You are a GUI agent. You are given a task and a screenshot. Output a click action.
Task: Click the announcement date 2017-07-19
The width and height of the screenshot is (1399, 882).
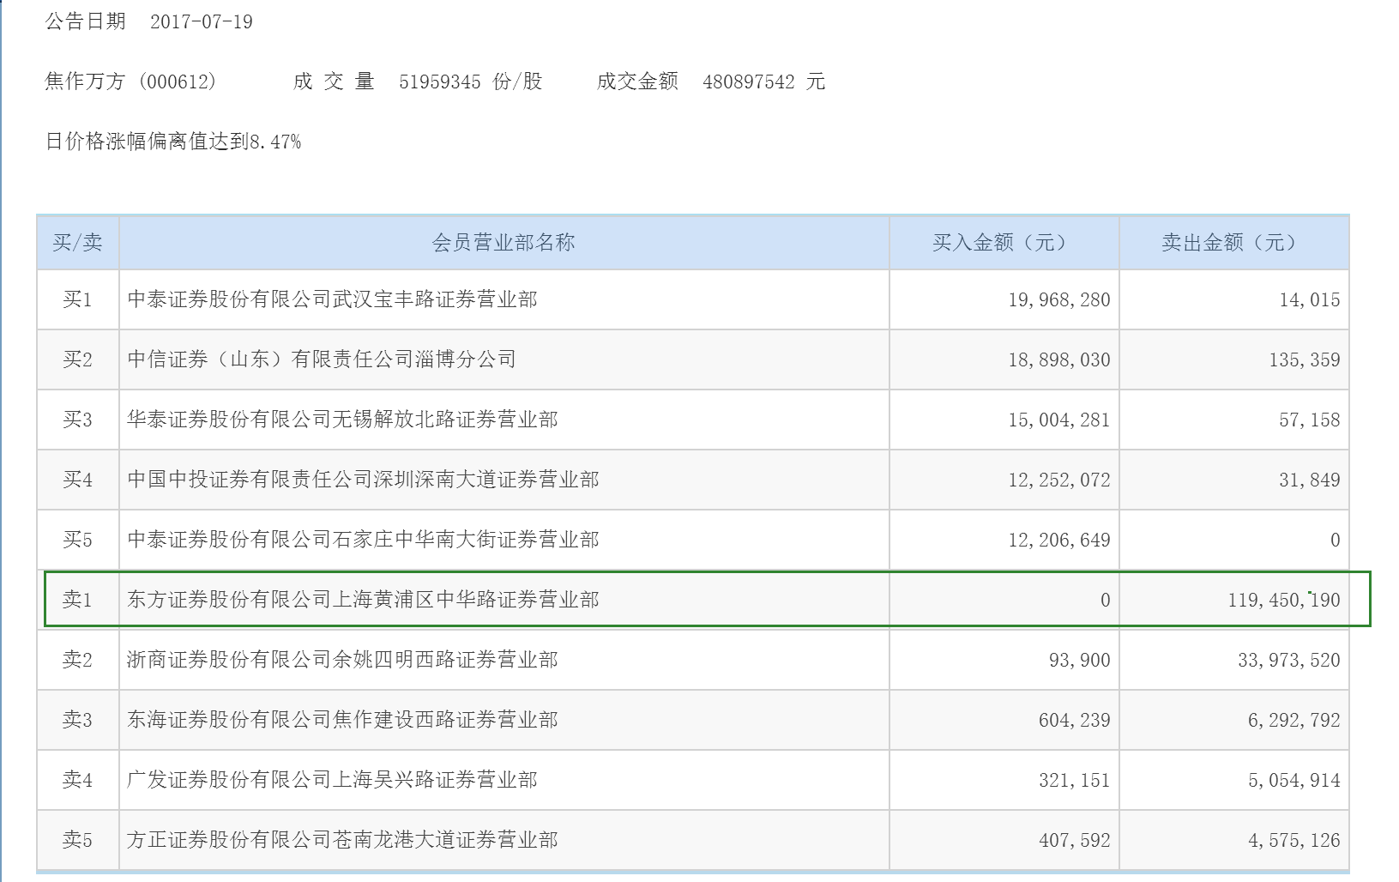coord(202,22)
